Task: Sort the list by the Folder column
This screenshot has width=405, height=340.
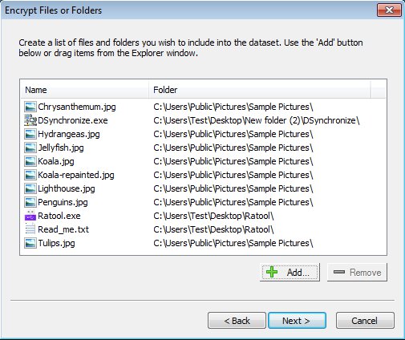Action: tap(260, 90)
